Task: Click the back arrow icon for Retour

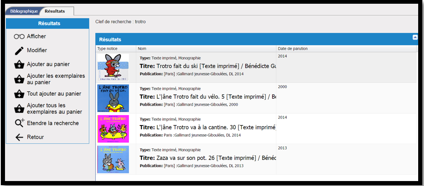Action: click(x=19, y=137)
